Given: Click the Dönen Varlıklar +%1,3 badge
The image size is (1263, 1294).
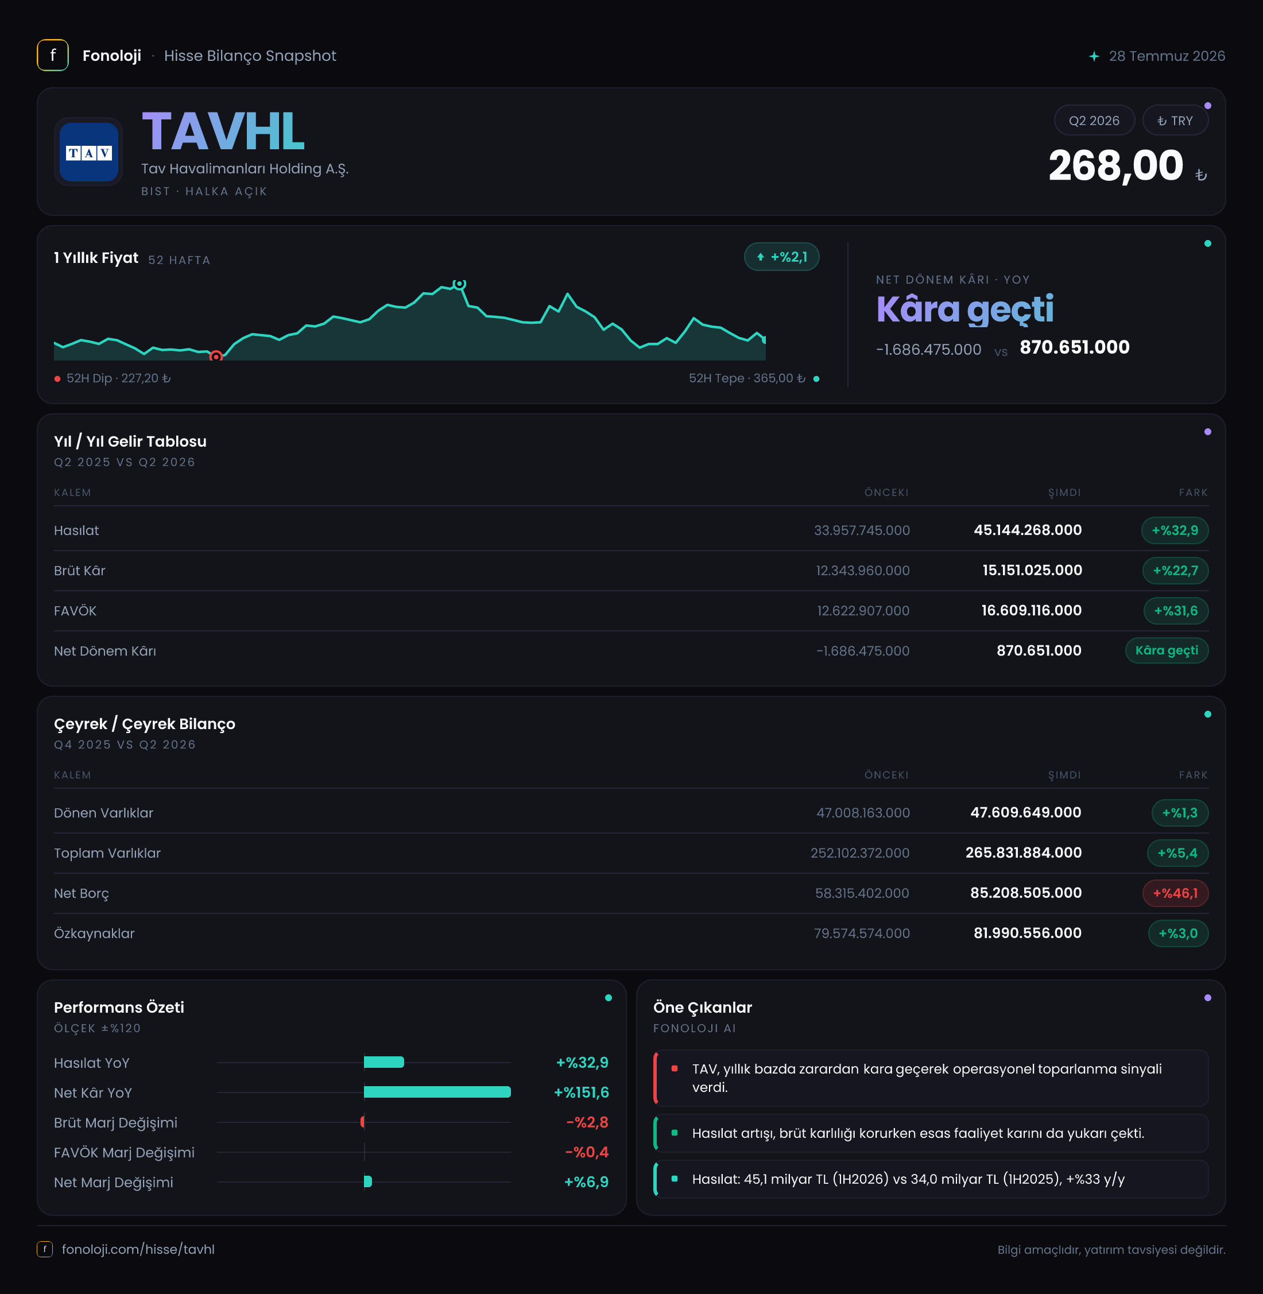Looking at the screenshot, I should [1180, 812].
